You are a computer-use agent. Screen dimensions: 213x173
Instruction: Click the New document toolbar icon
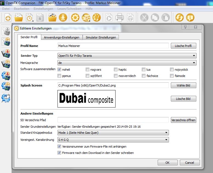tap(8, 17)
